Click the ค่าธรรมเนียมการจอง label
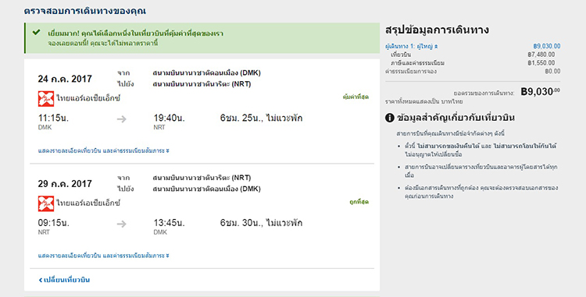Screen dimensions: 586x297 (x=411, y=71)
